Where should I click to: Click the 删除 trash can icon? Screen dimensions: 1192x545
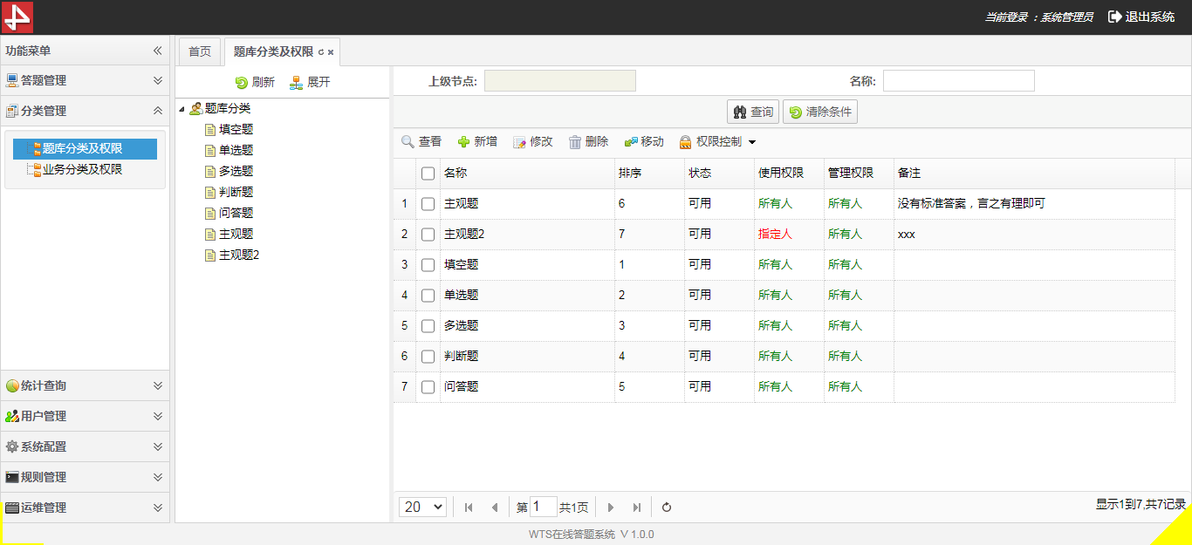pyautogui.click(x=575, y=142)
